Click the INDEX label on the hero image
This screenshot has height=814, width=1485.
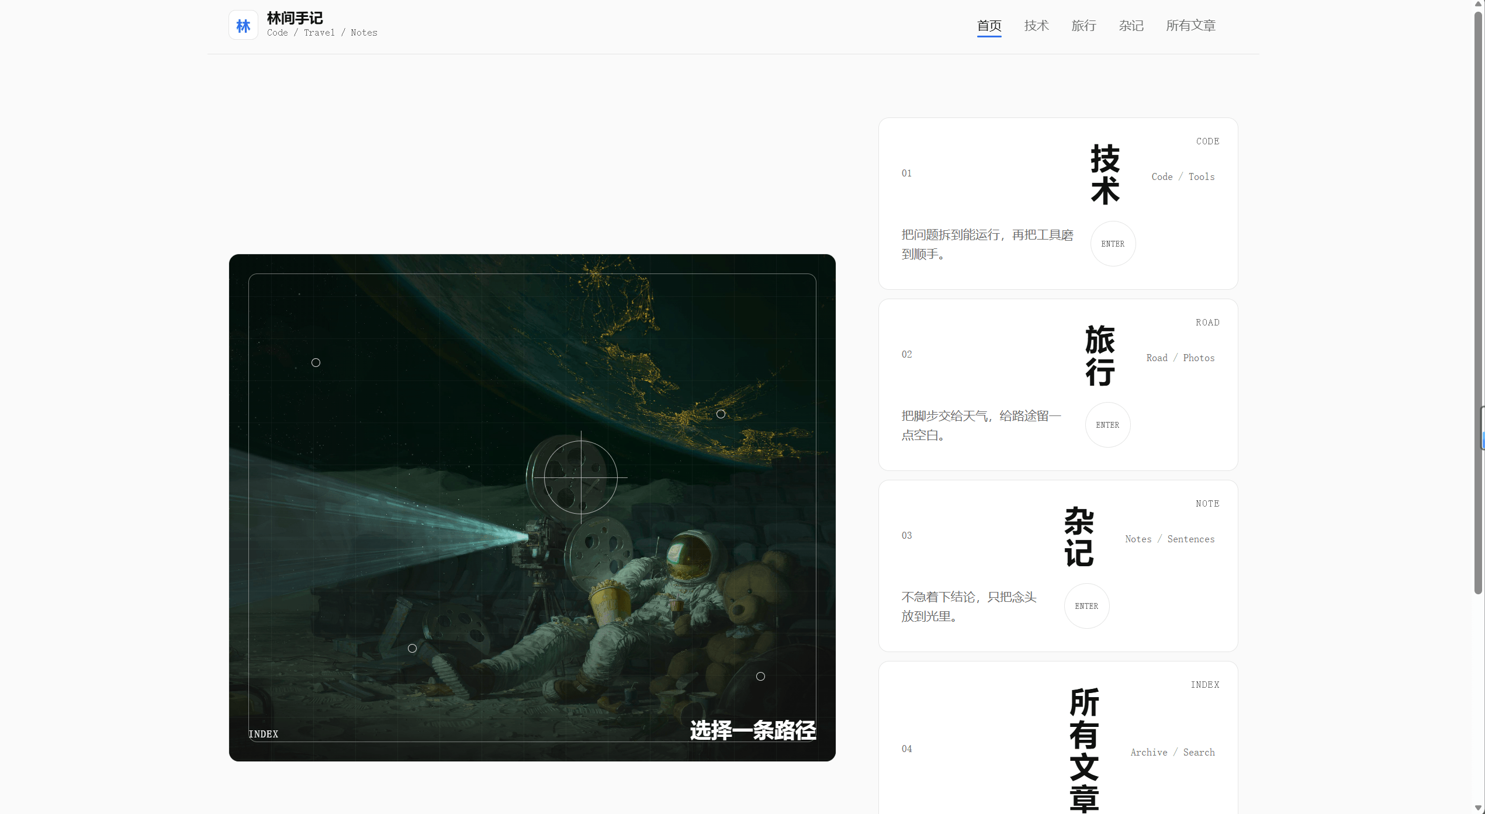pyautogui.click(x=264, y=734)
